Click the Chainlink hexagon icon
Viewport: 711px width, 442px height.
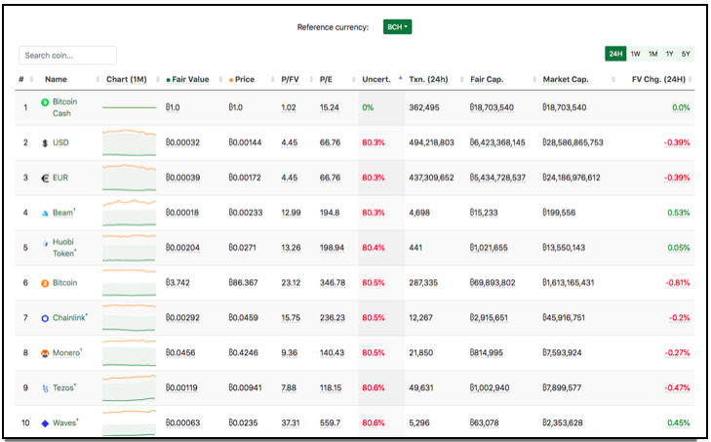pyautogui.click(x=45, y=318)
